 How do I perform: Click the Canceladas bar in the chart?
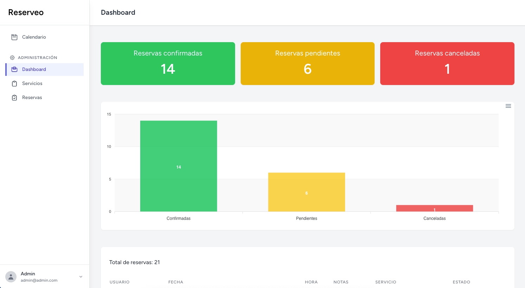[x=435, y=209]
